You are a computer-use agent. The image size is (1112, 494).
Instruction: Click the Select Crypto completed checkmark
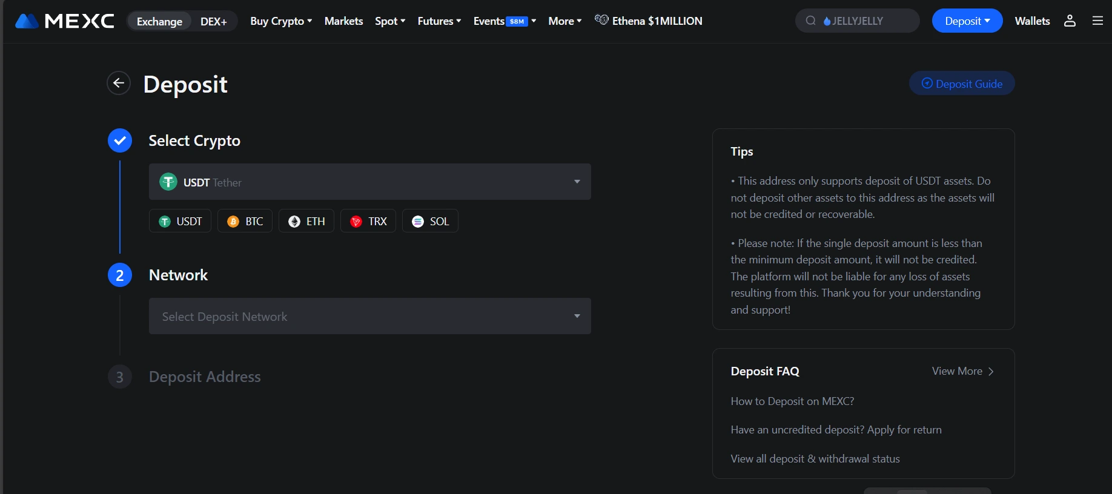click(x=120, y=140)
